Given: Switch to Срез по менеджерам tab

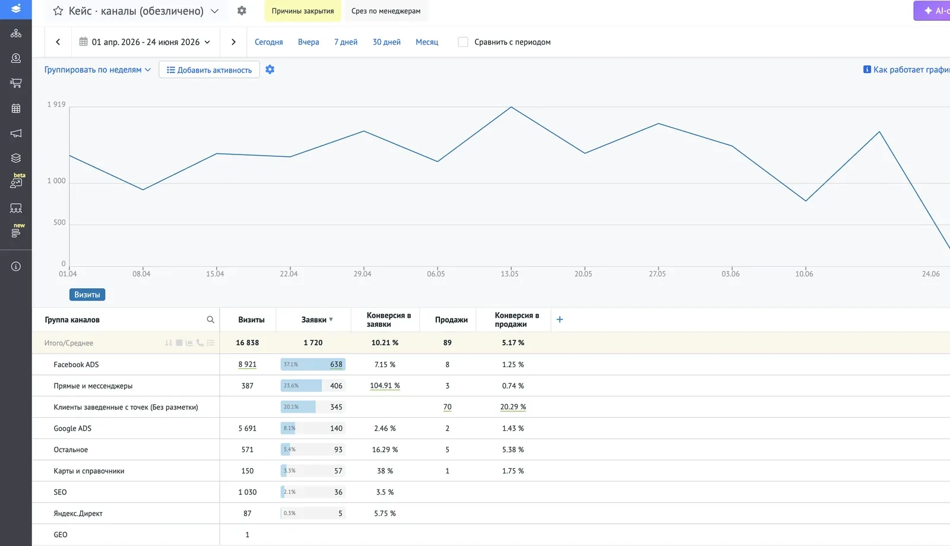Looking at the screenshot, I should 386,11.
